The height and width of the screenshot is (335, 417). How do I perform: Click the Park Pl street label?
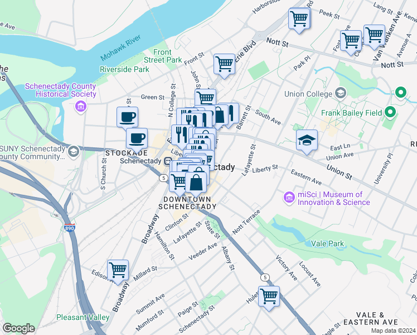click(302, 63)
